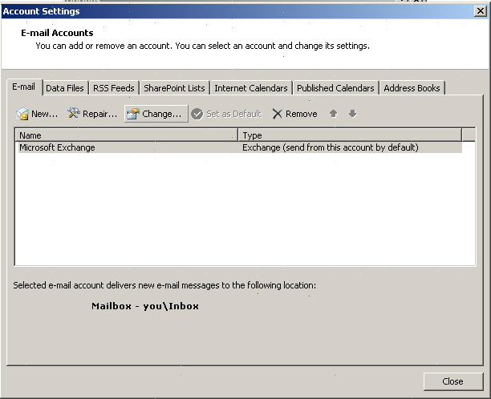This screenshot has width=491, height=399.
Task: Select the Microsoft Exchange account row
Action: click(x=240, y=147)
